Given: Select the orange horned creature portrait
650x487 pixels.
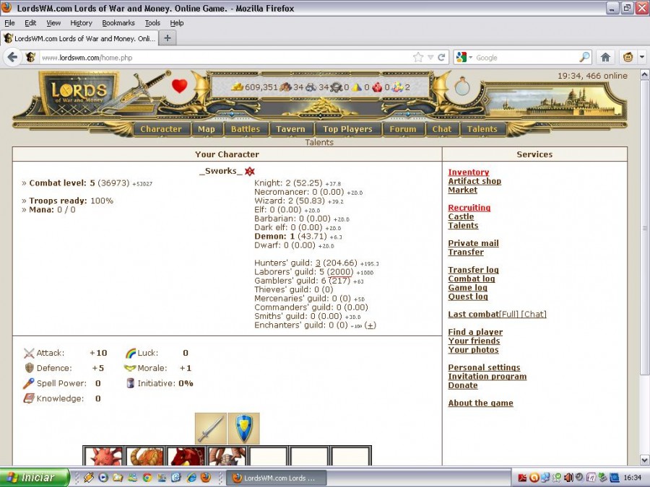Looking at the screenshot, I should [144, 456].
